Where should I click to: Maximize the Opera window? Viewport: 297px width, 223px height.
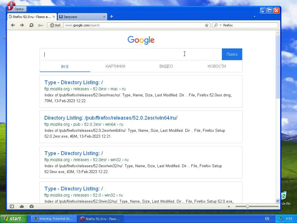point(270,11)
